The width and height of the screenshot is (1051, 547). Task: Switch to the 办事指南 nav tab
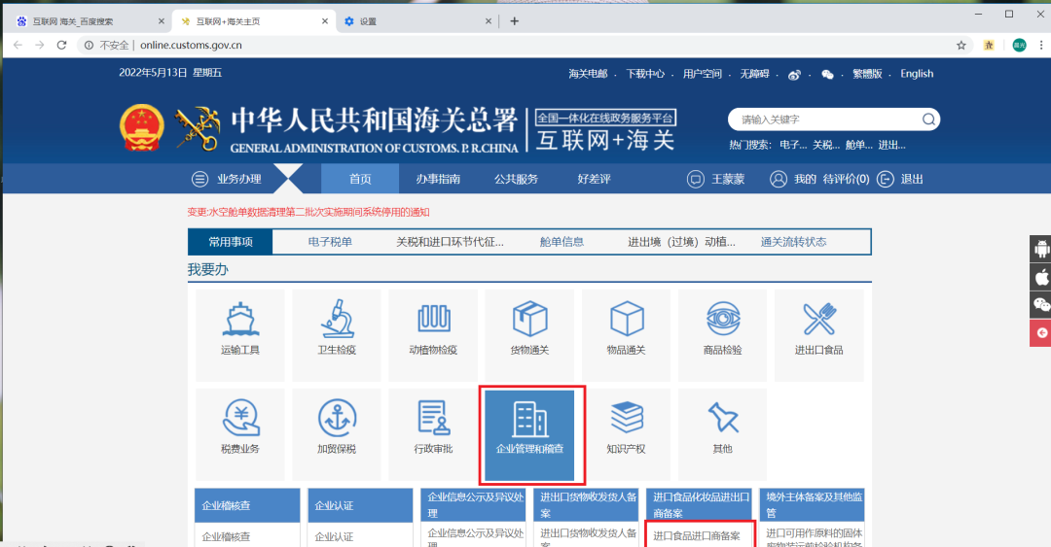click(438, 179)
